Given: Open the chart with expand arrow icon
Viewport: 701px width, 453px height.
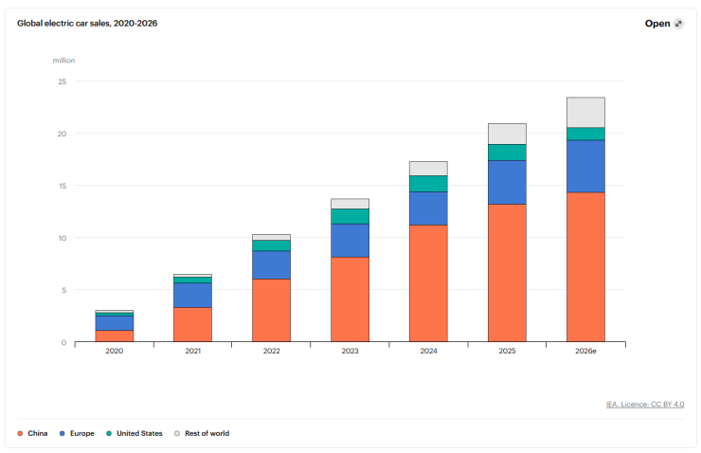Looking at the screenshot, I should 678,24.
